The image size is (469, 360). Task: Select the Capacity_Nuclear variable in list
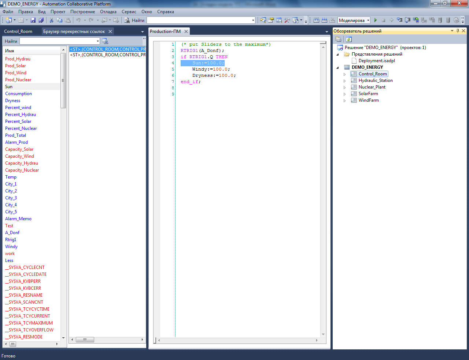(22, 170)
